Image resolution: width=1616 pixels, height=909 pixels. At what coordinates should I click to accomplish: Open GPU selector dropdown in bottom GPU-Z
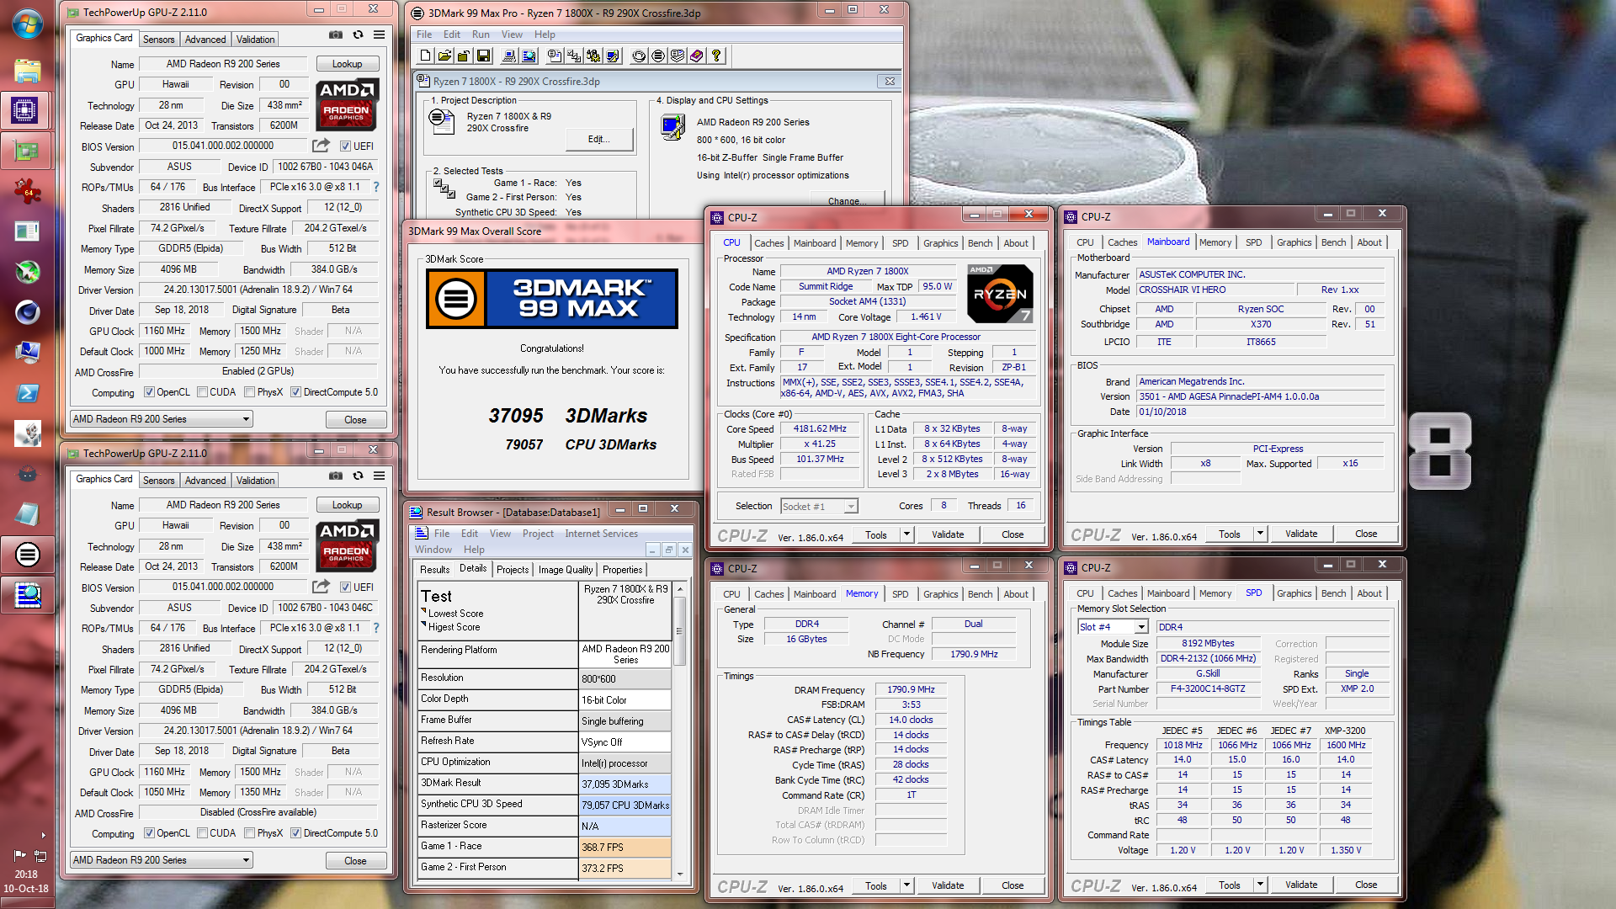(162, 860)
